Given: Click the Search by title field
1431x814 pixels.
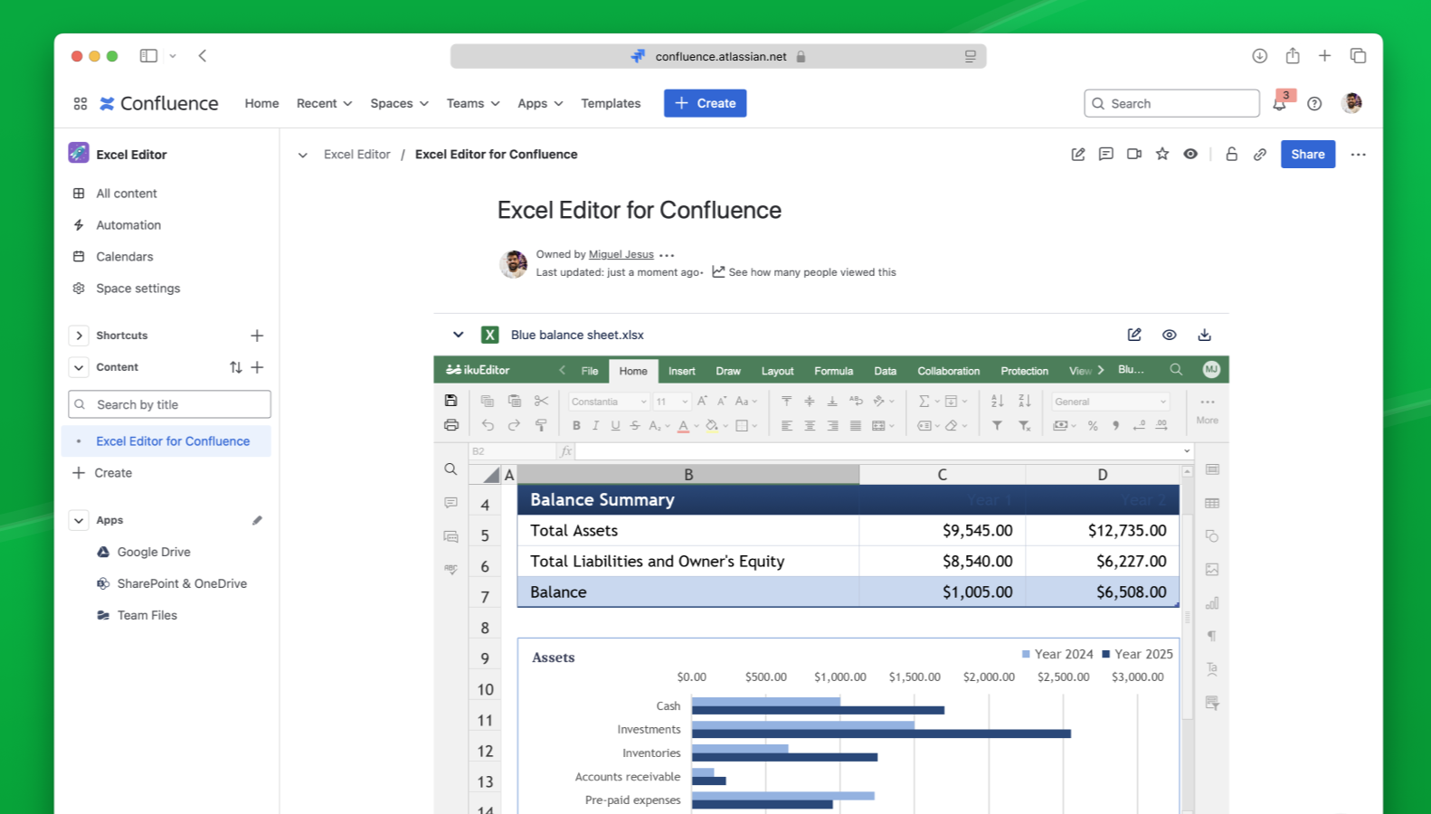Looking at the screenshot, I should click(x=170, y=404).
